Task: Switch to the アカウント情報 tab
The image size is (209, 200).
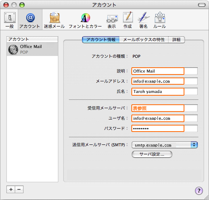Action: click(101, 40)
